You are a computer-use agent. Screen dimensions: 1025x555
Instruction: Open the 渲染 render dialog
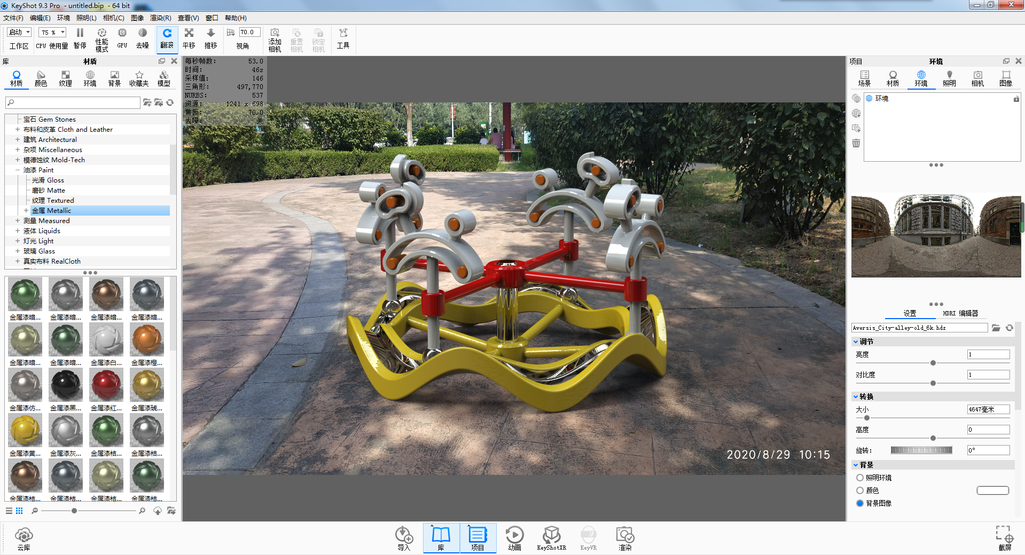[625, 538]
